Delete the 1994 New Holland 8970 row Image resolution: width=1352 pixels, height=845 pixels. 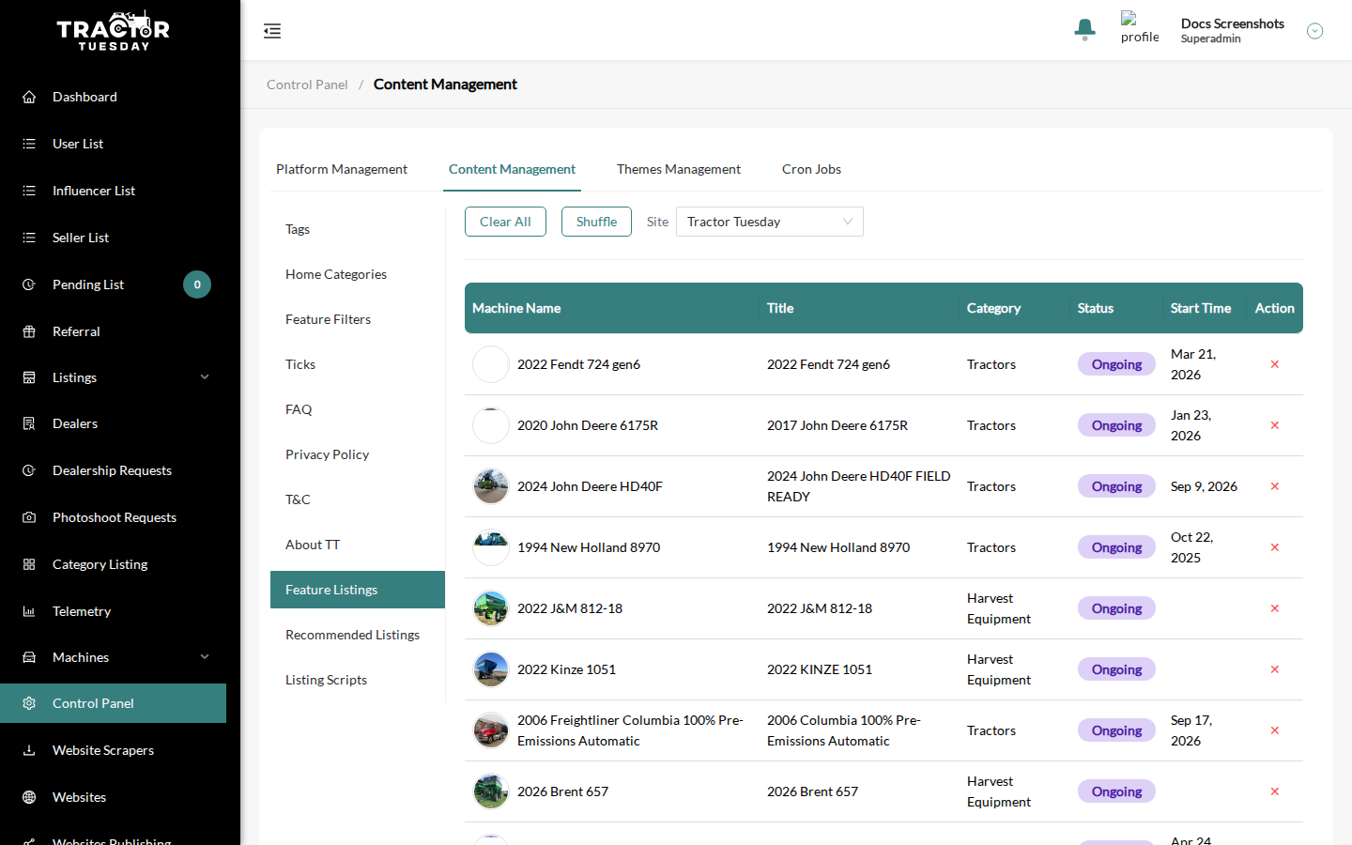1274,547
